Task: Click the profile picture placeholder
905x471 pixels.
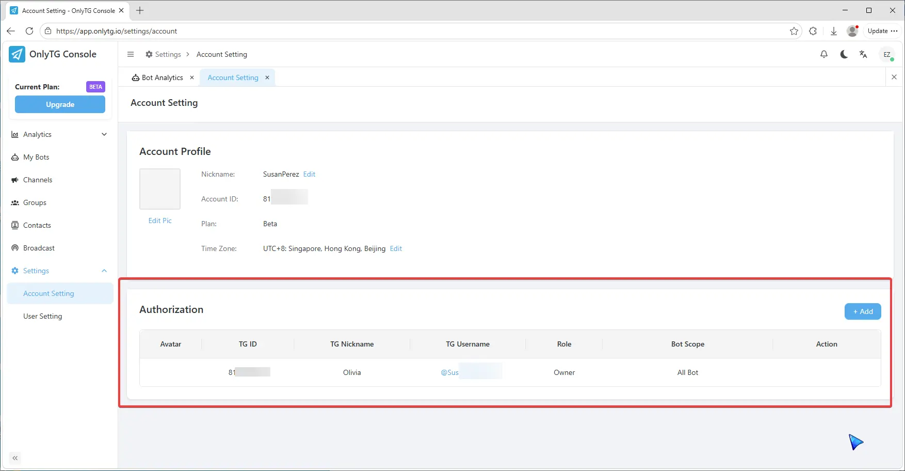Action: [x=160, y=189]
